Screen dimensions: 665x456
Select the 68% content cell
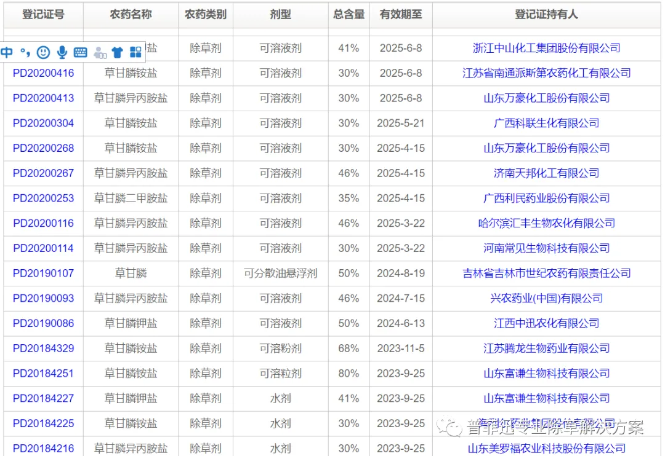point(349,348)
